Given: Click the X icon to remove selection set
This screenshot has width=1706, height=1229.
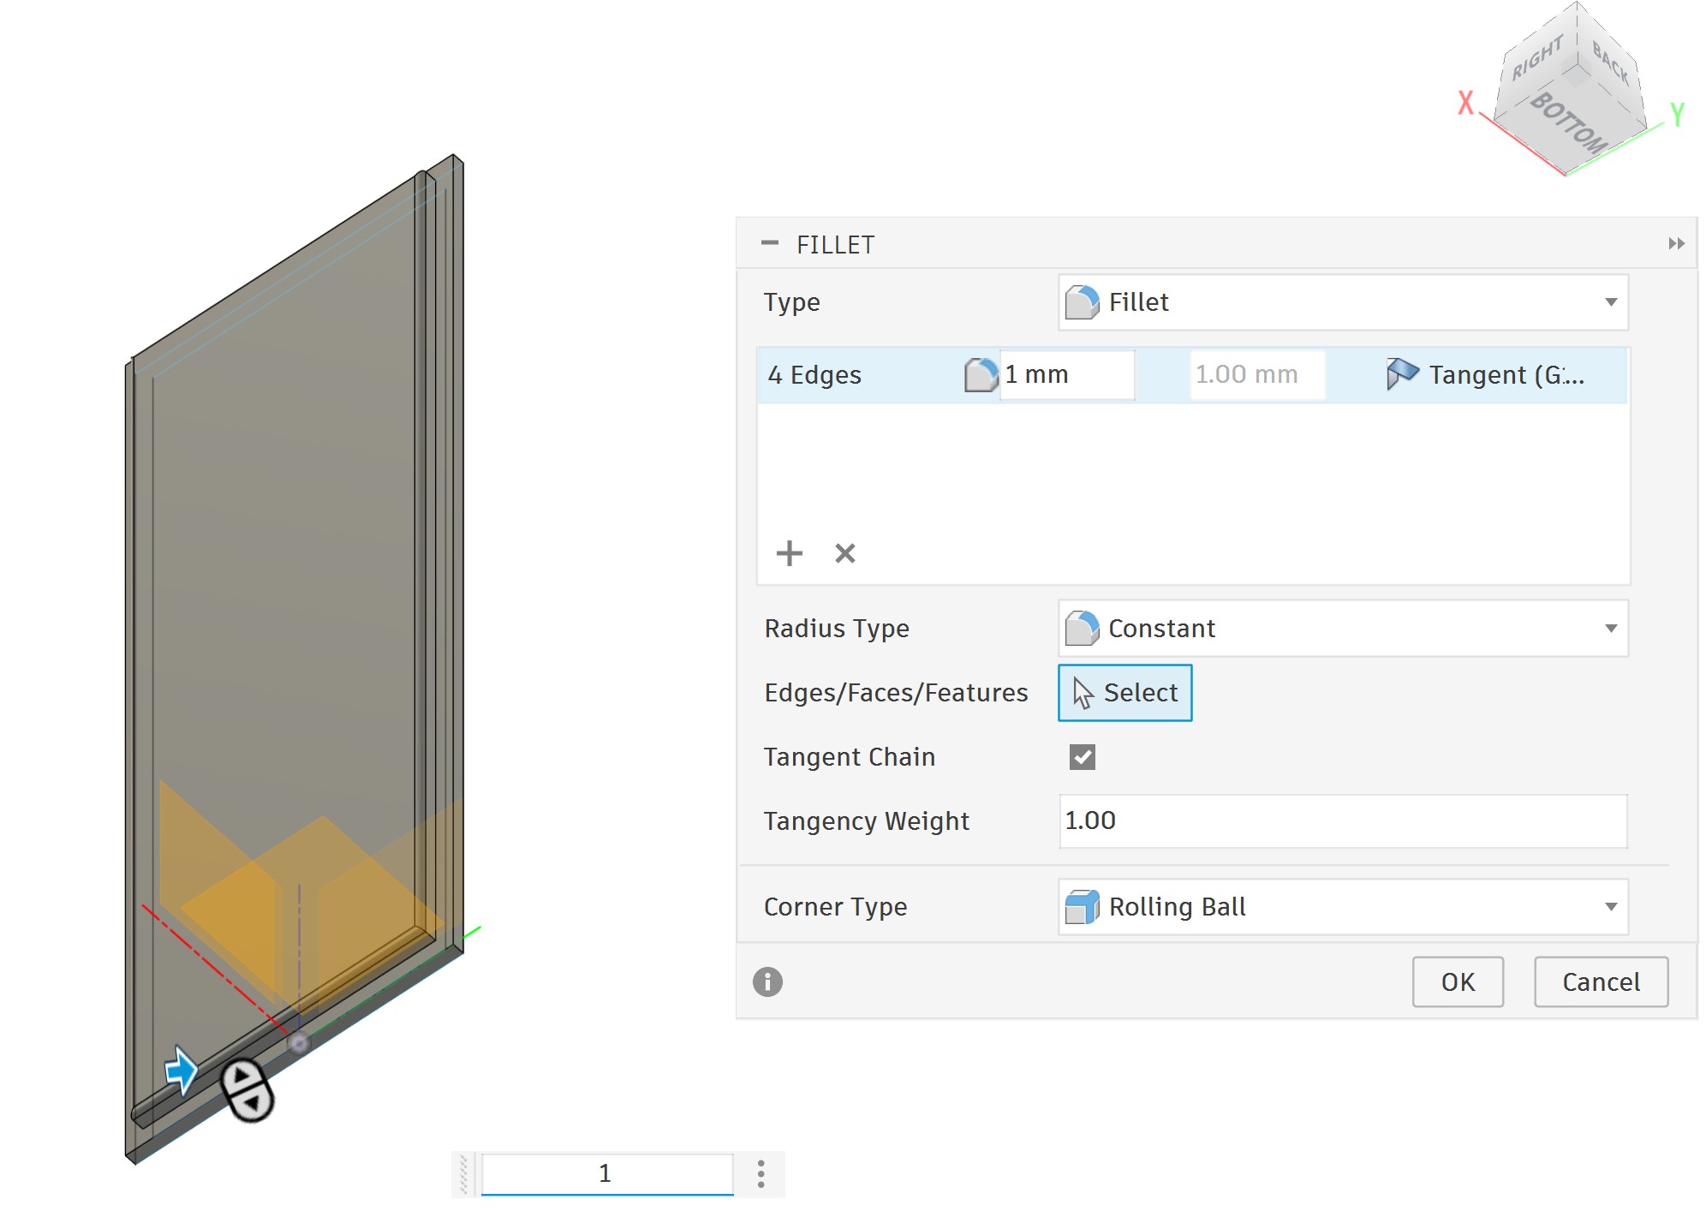Looking at the screenshot, I should tap(844, 553).
